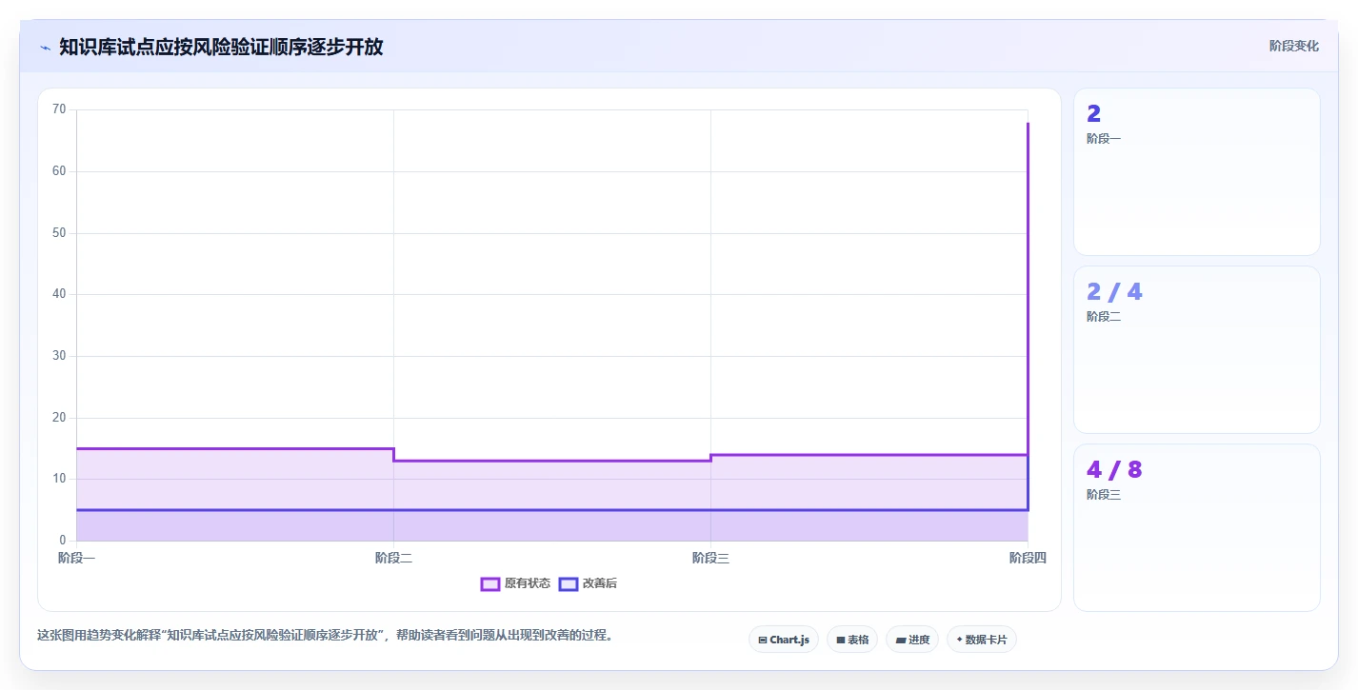
Task: Click the 40 y-axis tick label
Action: pyautogui.click(x=59, y=294)
